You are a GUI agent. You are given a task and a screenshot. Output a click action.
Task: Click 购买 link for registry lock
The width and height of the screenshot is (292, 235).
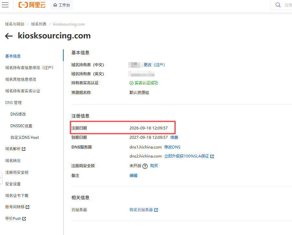click(x=154, y=166)
